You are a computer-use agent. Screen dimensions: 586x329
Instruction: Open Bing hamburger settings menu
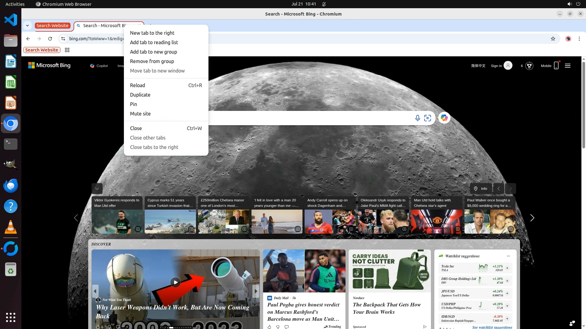568,66
